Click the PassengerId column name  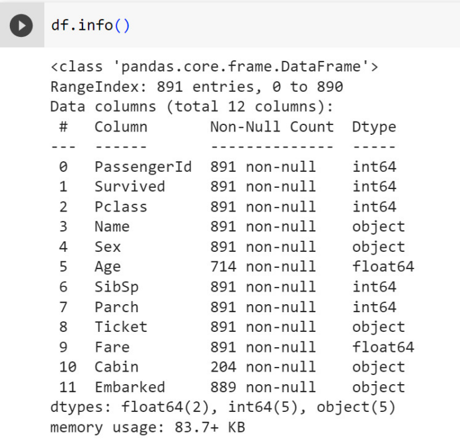pyautogui.click(x=143, y=167)
